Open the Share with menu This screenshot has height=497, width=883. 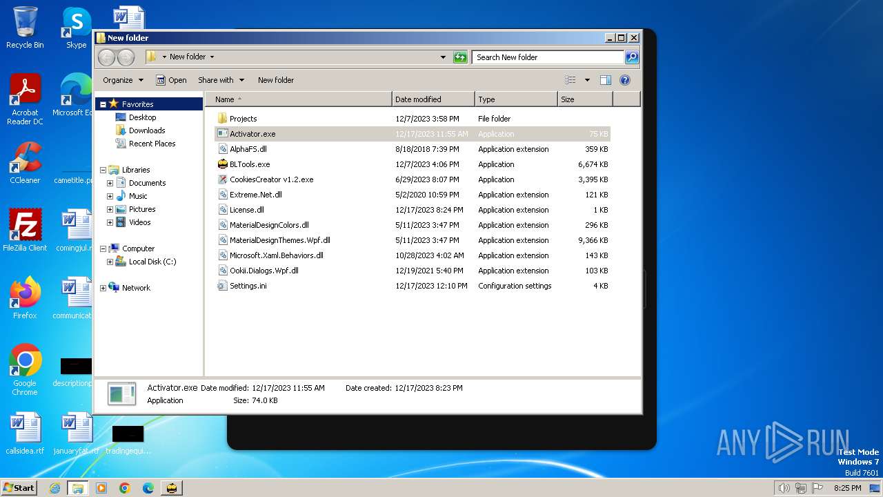221,80
